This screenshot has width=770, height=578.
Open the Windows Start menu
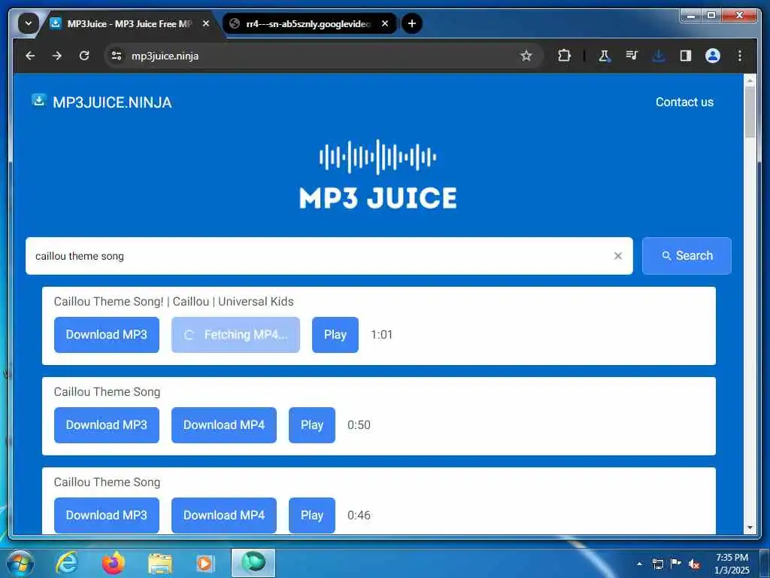click(20, 563)
